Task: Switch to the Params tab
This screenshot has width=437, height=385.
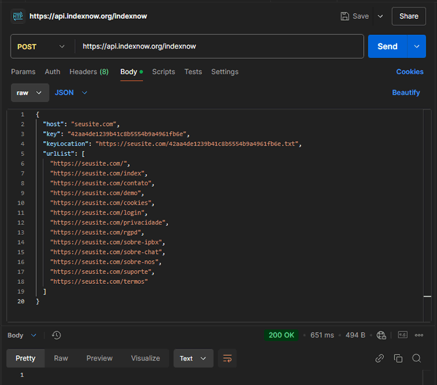Action: click(23, 72)
